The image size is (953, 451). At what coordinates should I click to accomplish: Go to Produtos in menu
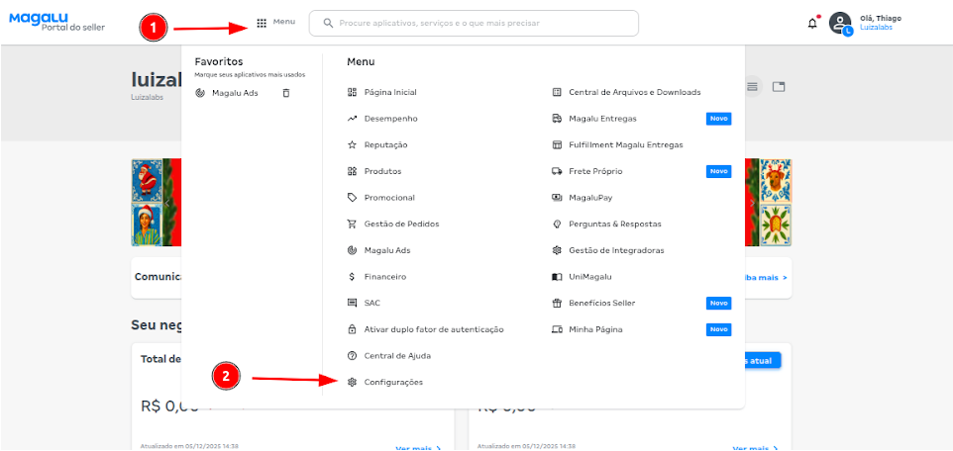click(x=383, y=171)
